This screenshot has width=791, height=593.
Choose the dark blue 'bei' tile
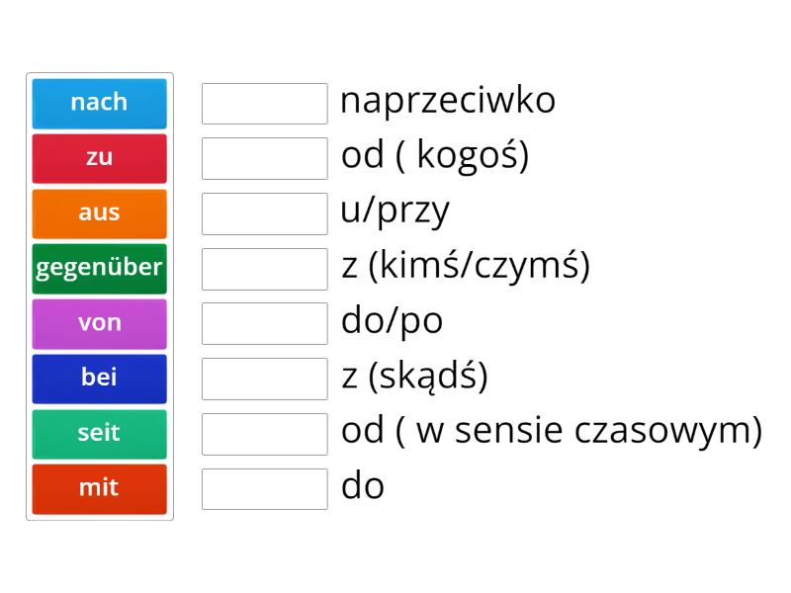point(99,379)
